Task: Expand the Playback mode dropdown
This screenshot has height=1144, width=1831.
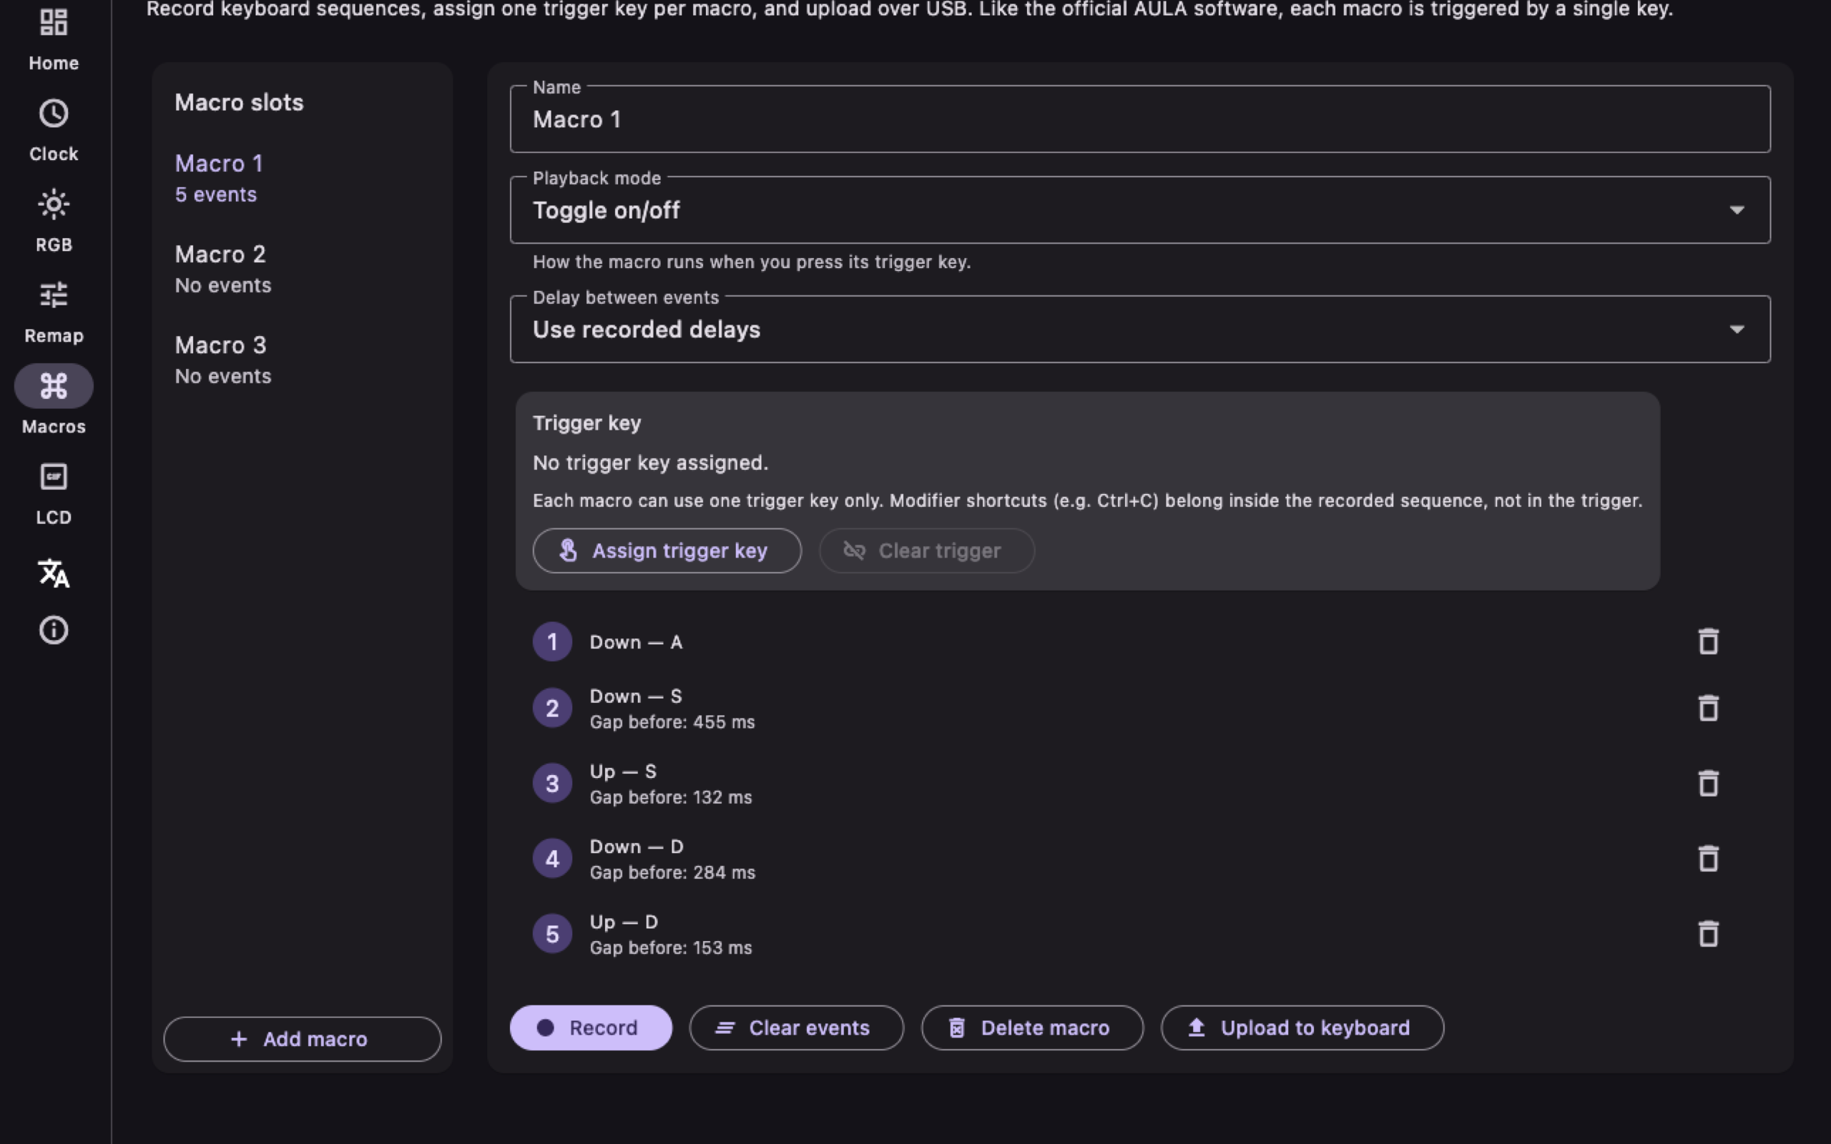Action: coord(1140,210)
